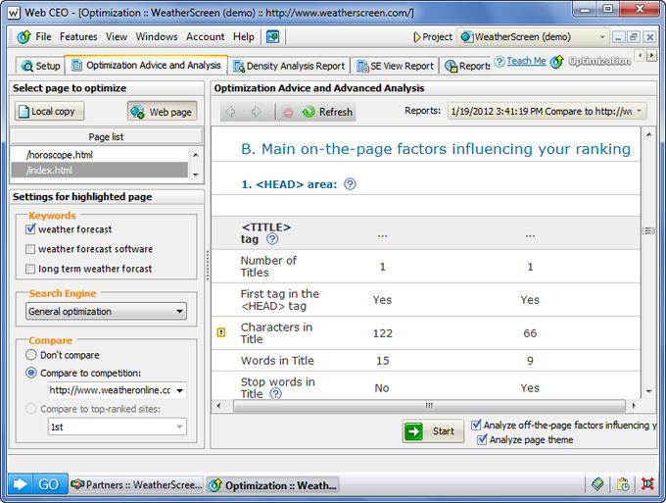Screen dimensions: 666x503
Task: Click the horizontal scrollbar of the report
Action: (x=429, y=406)
